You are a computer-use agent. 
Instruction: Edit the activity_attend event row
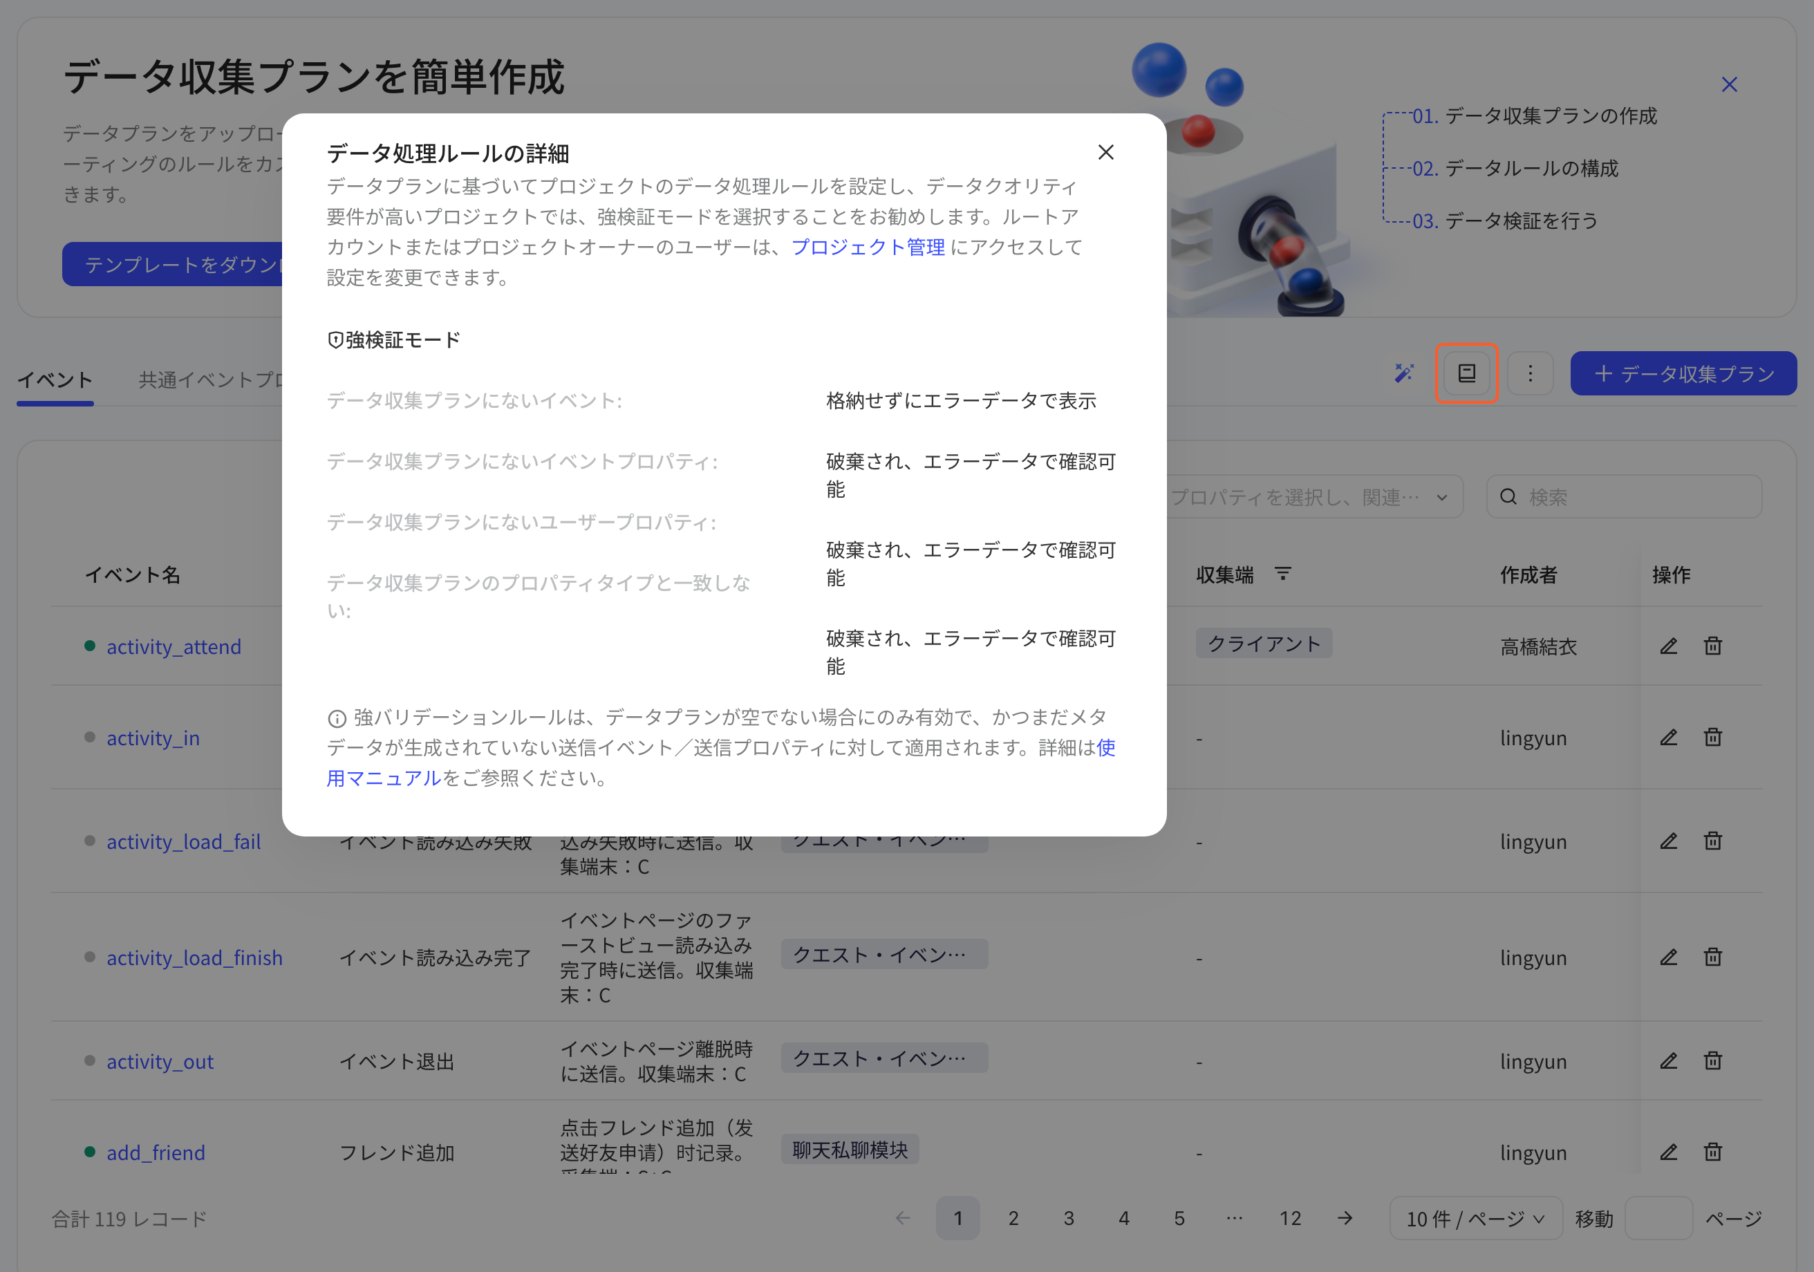click(x=1669, y=646)
